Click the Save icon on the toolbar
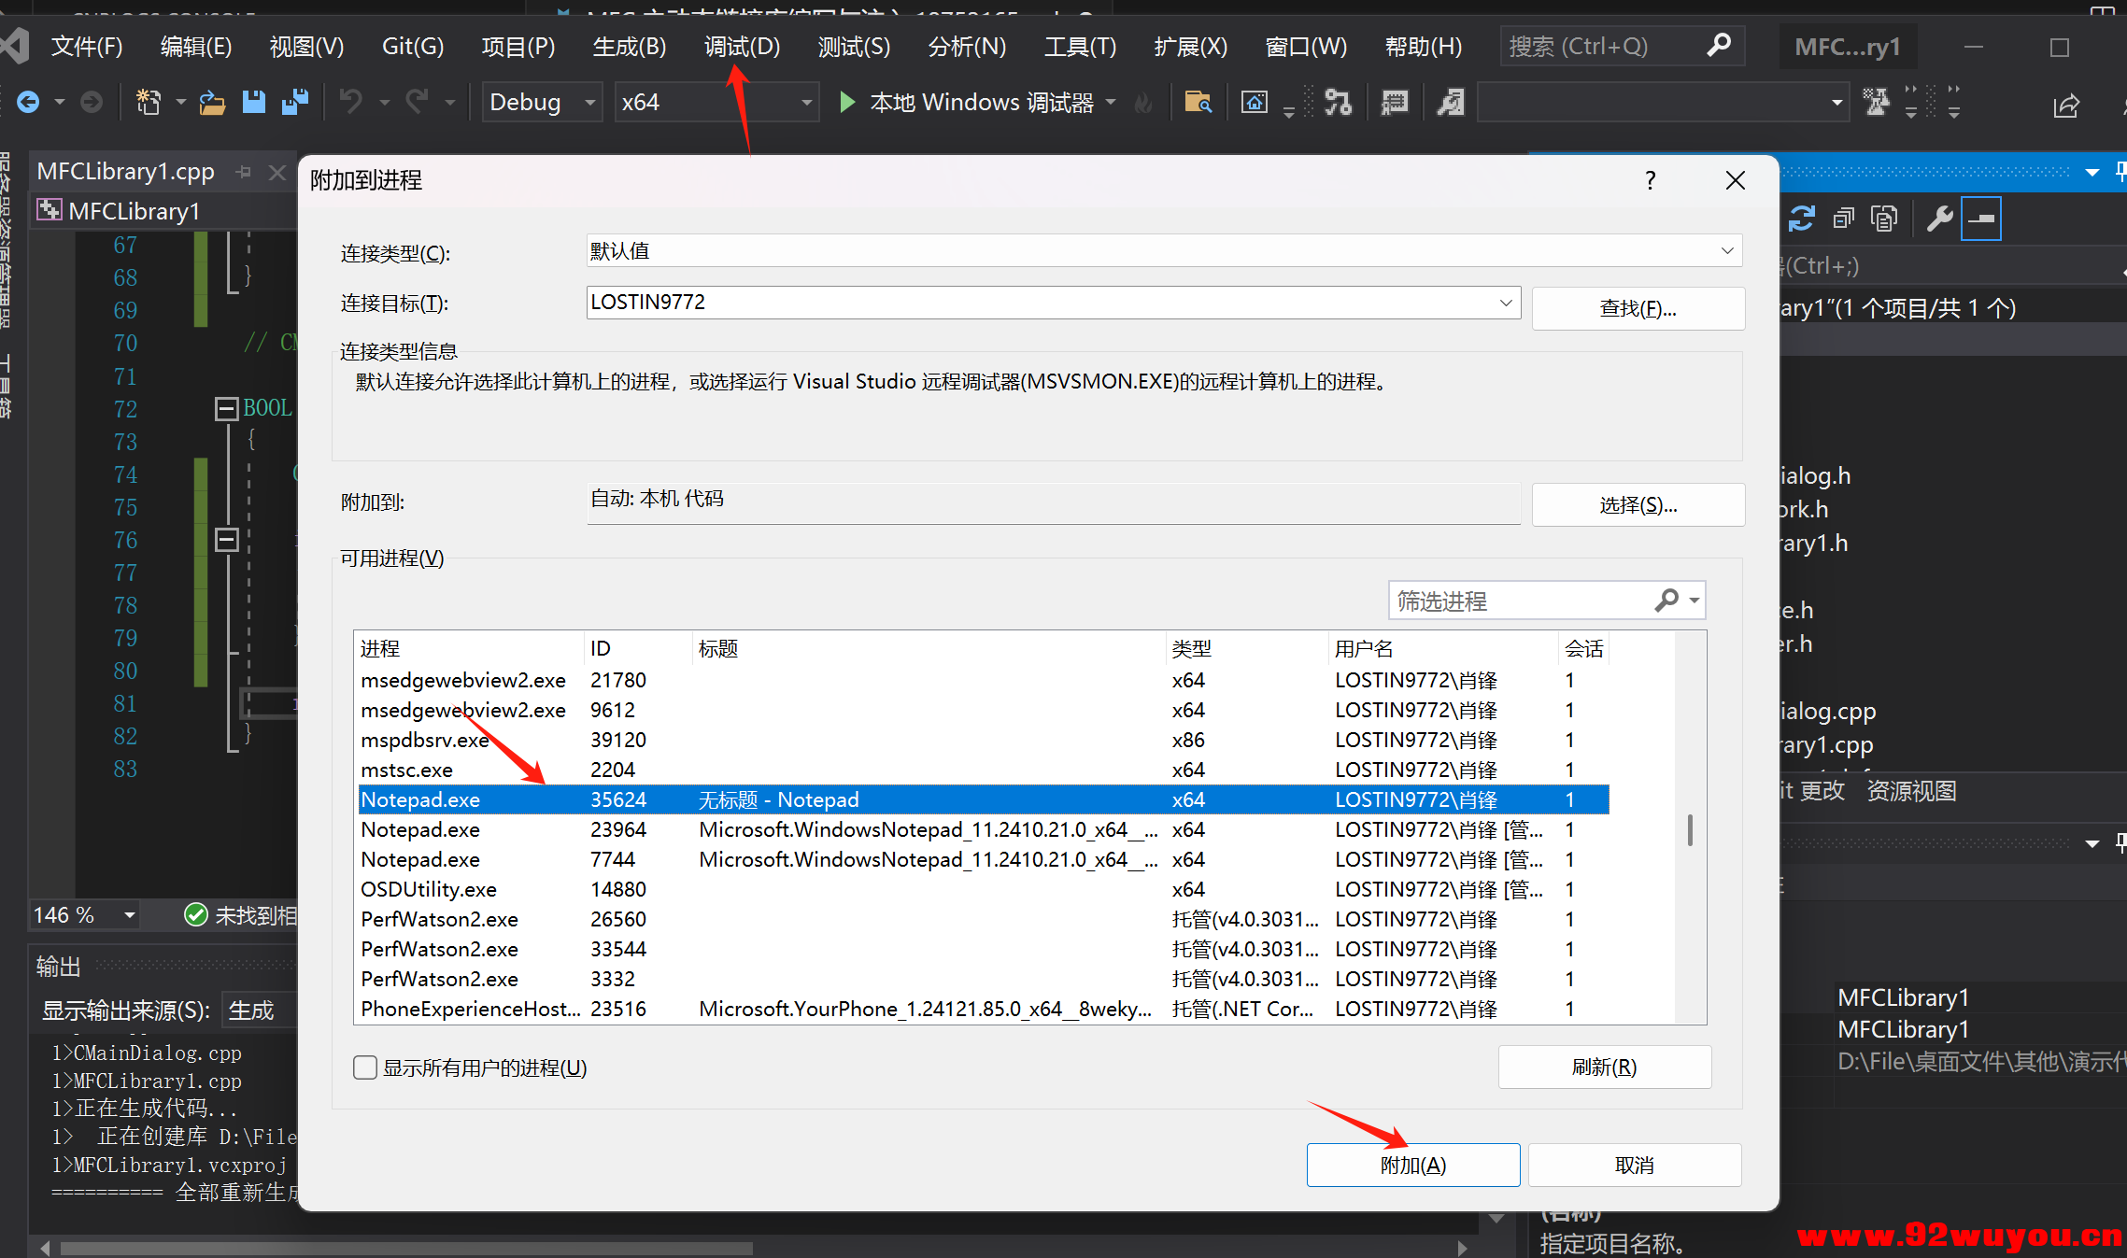 pos(253,102)
